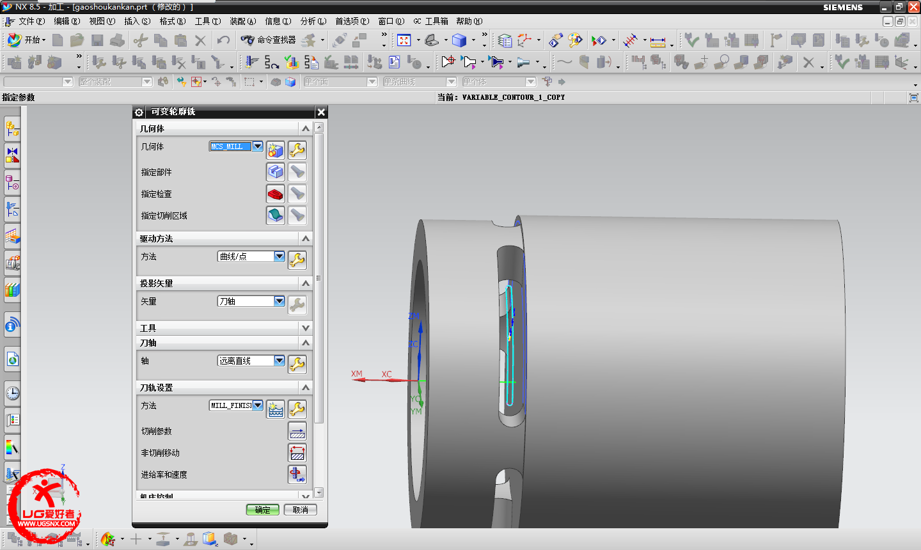This screenshot has height=550, width=921.
Task: Edit the 远离直线 tool axis with its wrench icon
Action: [x=297, y=365]
